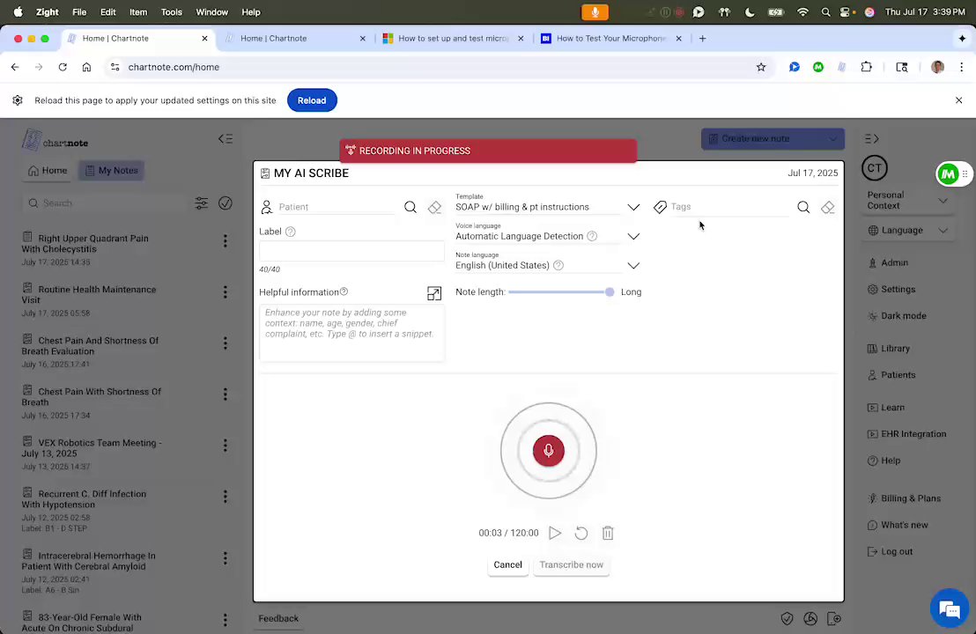Clear the Tags field with the eraser icon

(x=827, y=207)
